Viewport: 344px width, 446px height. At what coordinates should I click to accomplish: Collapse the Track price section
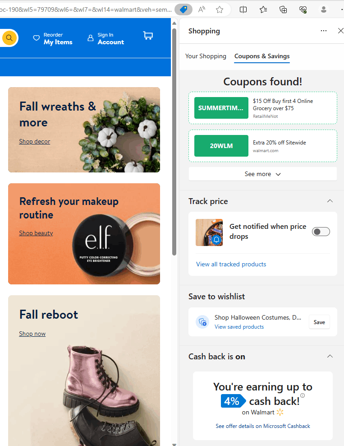330,201
